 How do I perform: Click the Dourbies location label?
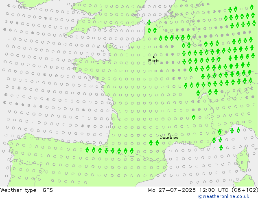(x=169, y=137)
